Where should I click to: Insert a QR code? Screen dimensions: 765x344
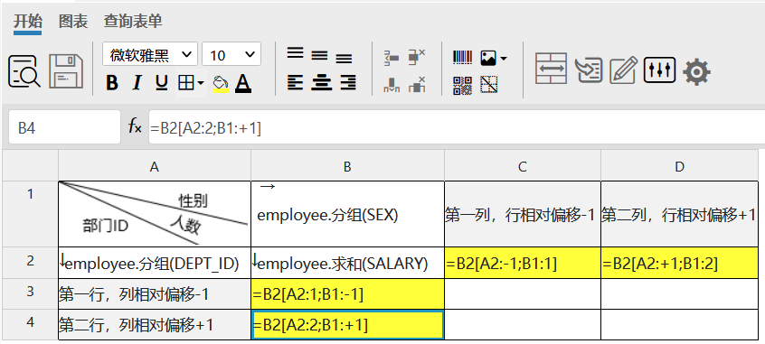[462, 85]
